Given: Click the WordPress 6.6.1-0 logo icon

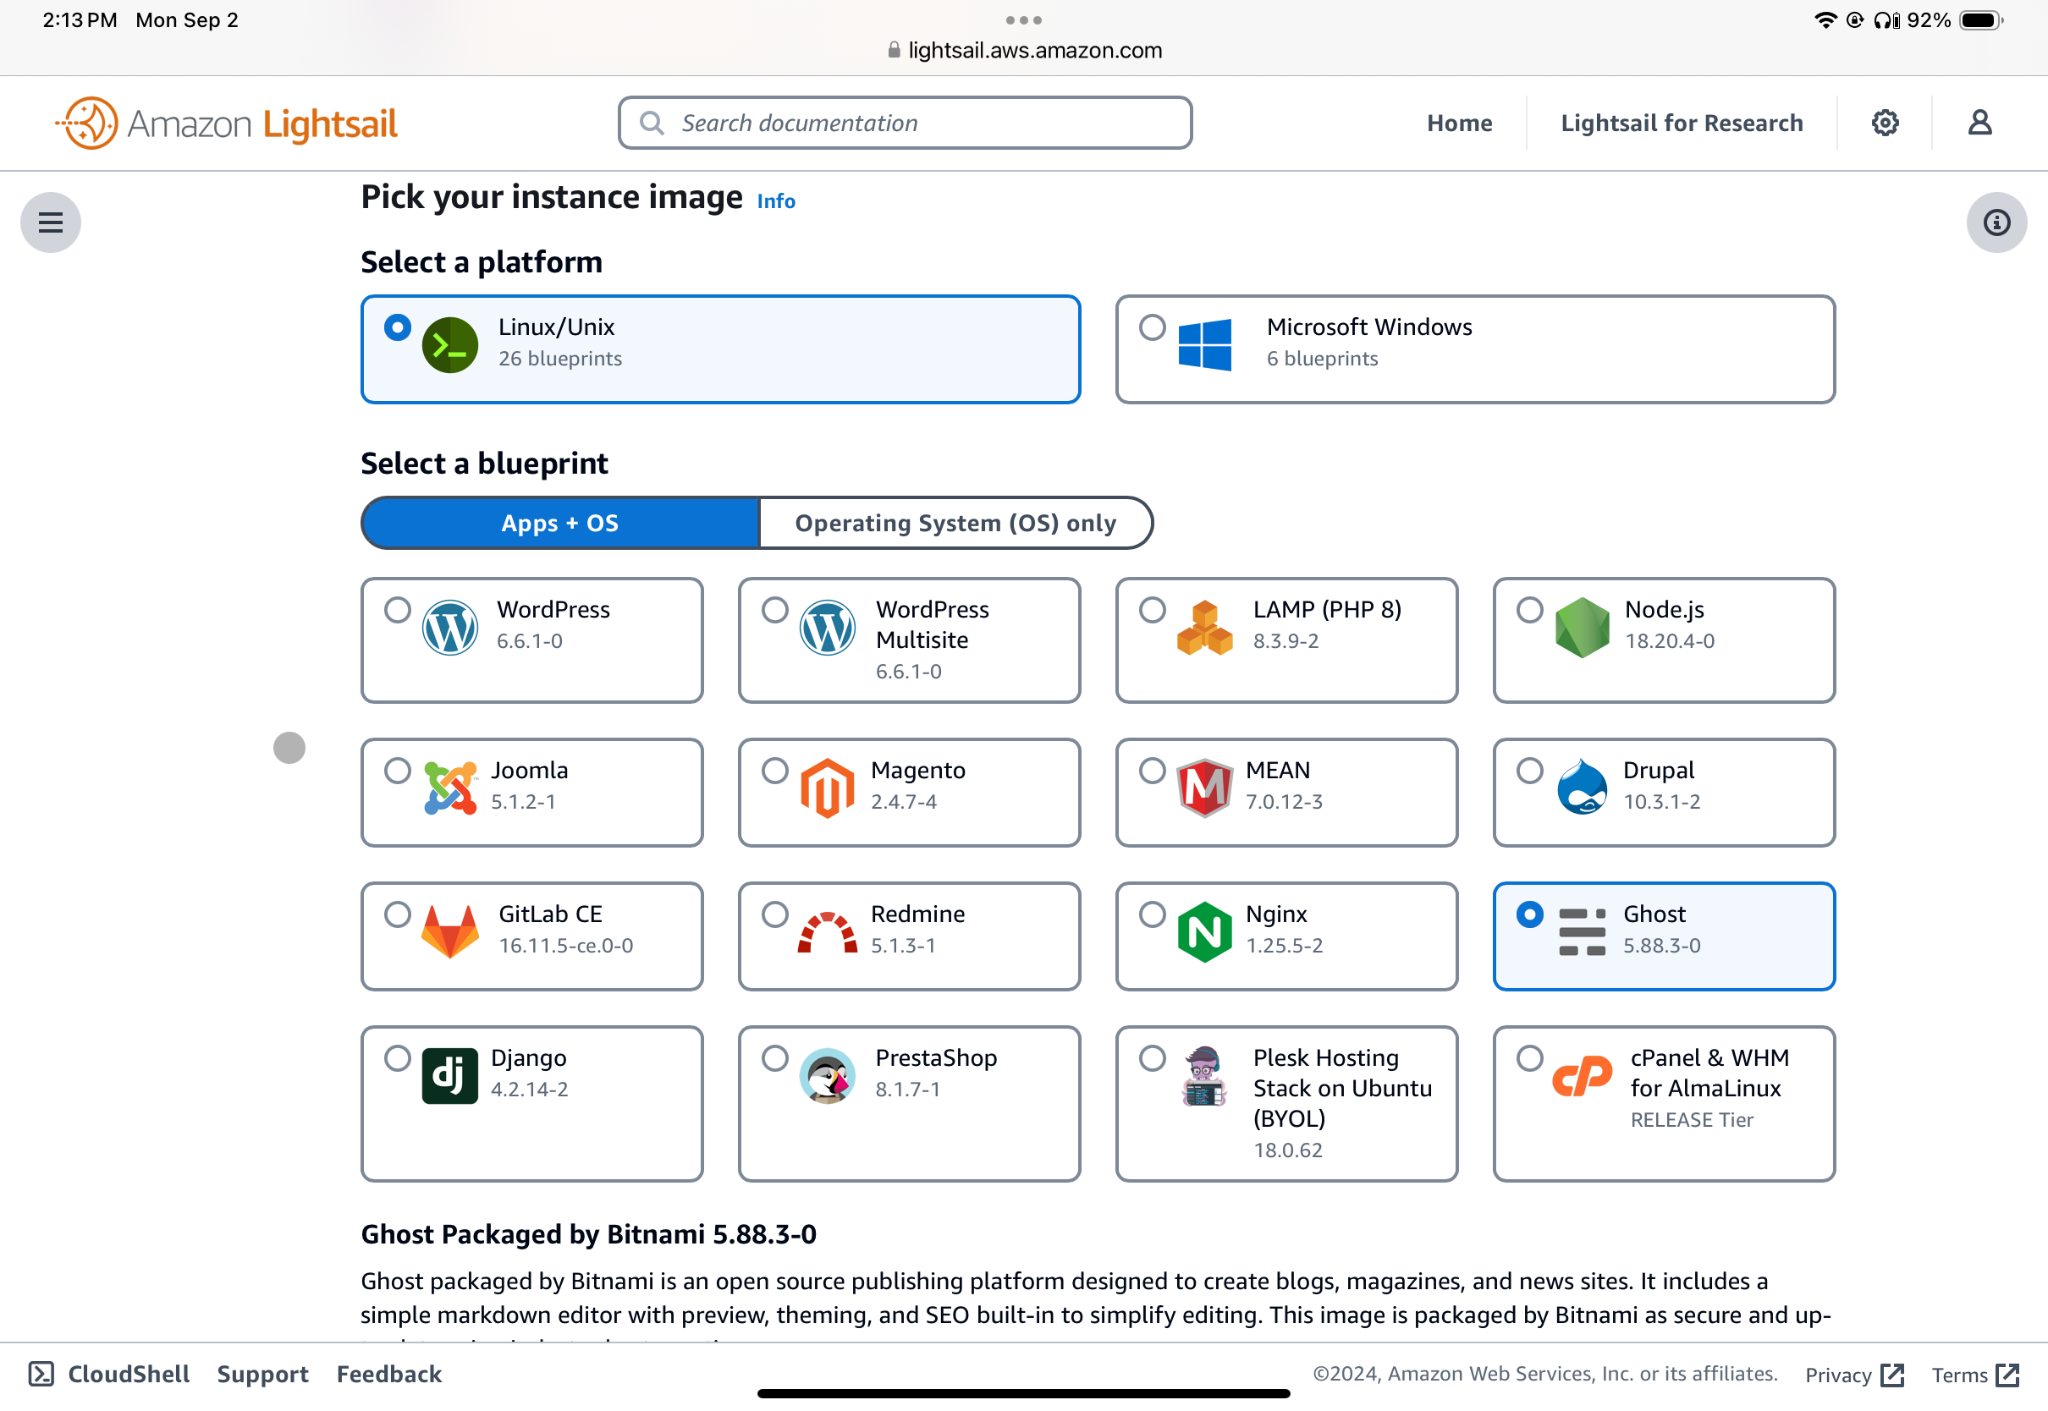Looking at the screenshot, I should [x=450, y=628].
